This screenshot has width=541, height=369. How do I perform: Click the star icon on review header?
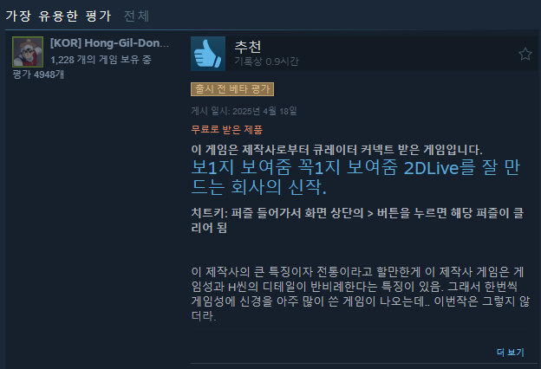(525, 55)
